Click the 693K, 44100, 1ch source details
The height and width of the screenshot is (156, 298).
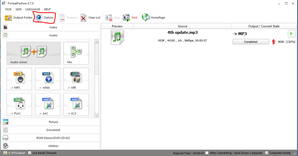(182, 40)
